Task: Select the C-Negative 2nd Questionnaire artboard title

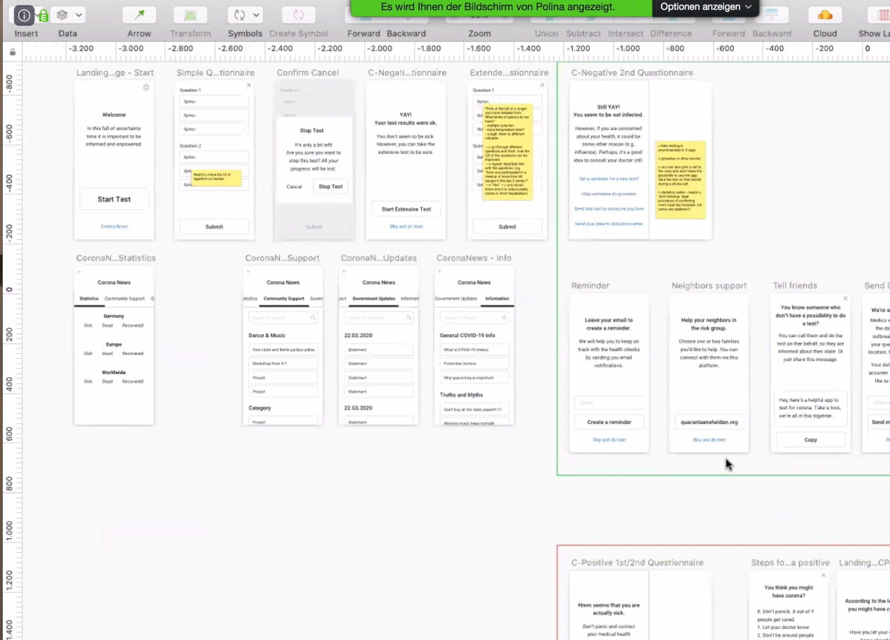Action: point(632,72)
